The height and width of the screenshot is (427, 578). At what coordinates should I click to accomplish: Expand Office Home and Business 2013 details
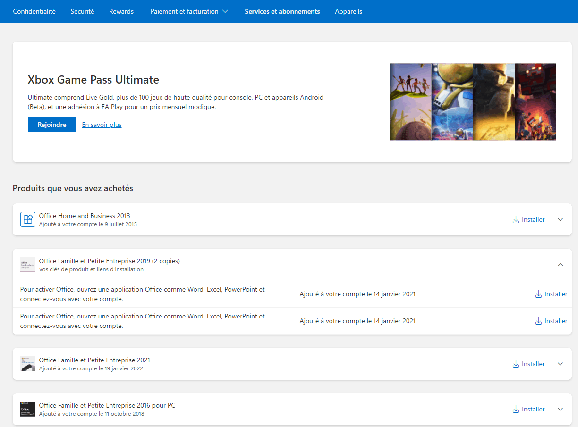(x=561, y=219)
